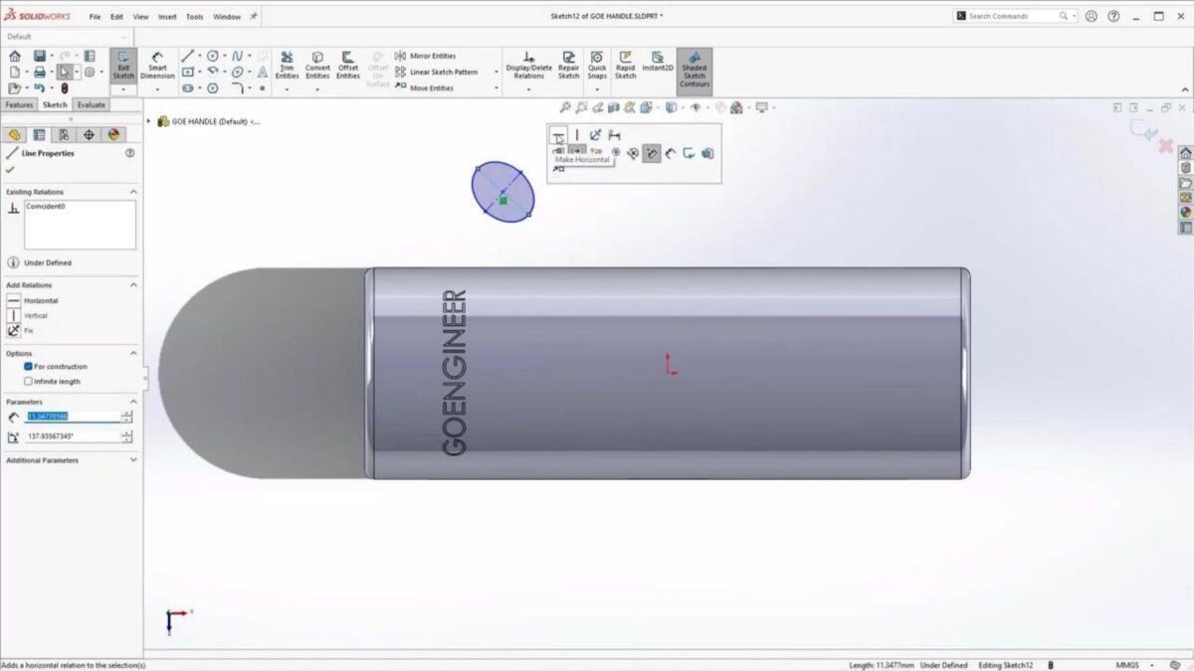Open the FeatureManager design tree tab
The image size is (1194, 671).
[15, 134]
